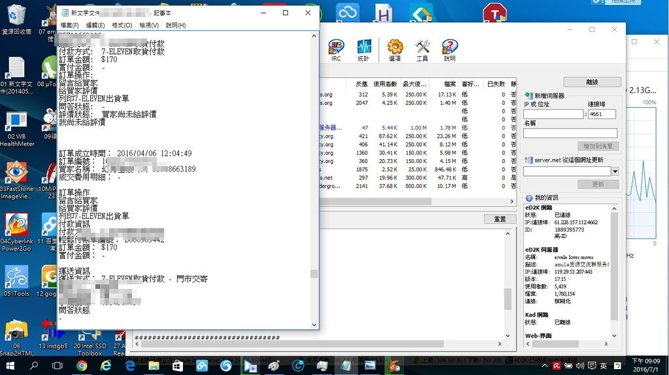Select the purple H document desktop icon

coord(383,13)
